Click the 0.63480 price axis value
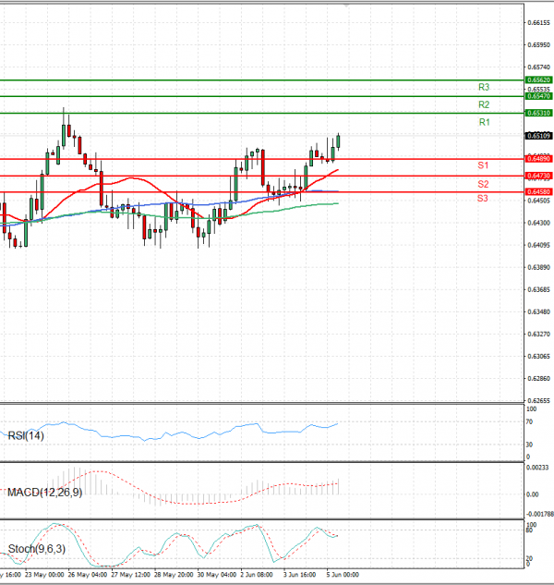This screenshot has width=554, height=585. [x=538, y=311]
